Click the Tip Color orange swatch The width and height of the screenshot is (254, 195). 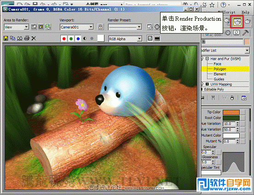tap(231, 112)
